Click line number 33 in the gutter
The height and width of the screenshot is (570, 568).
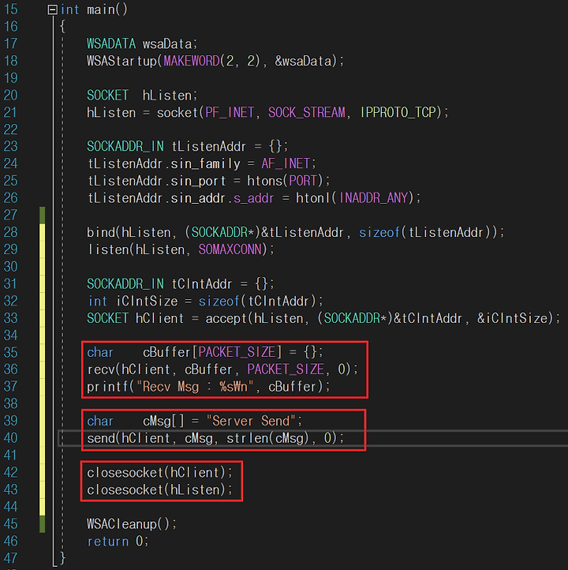(x=10, y=318)
